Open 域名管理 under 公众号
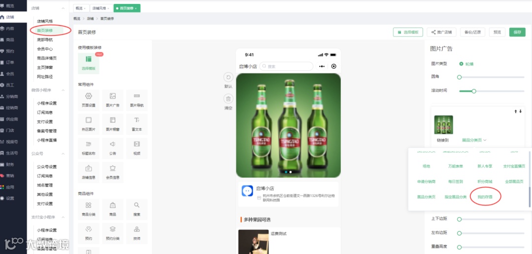 pos(45,185)
